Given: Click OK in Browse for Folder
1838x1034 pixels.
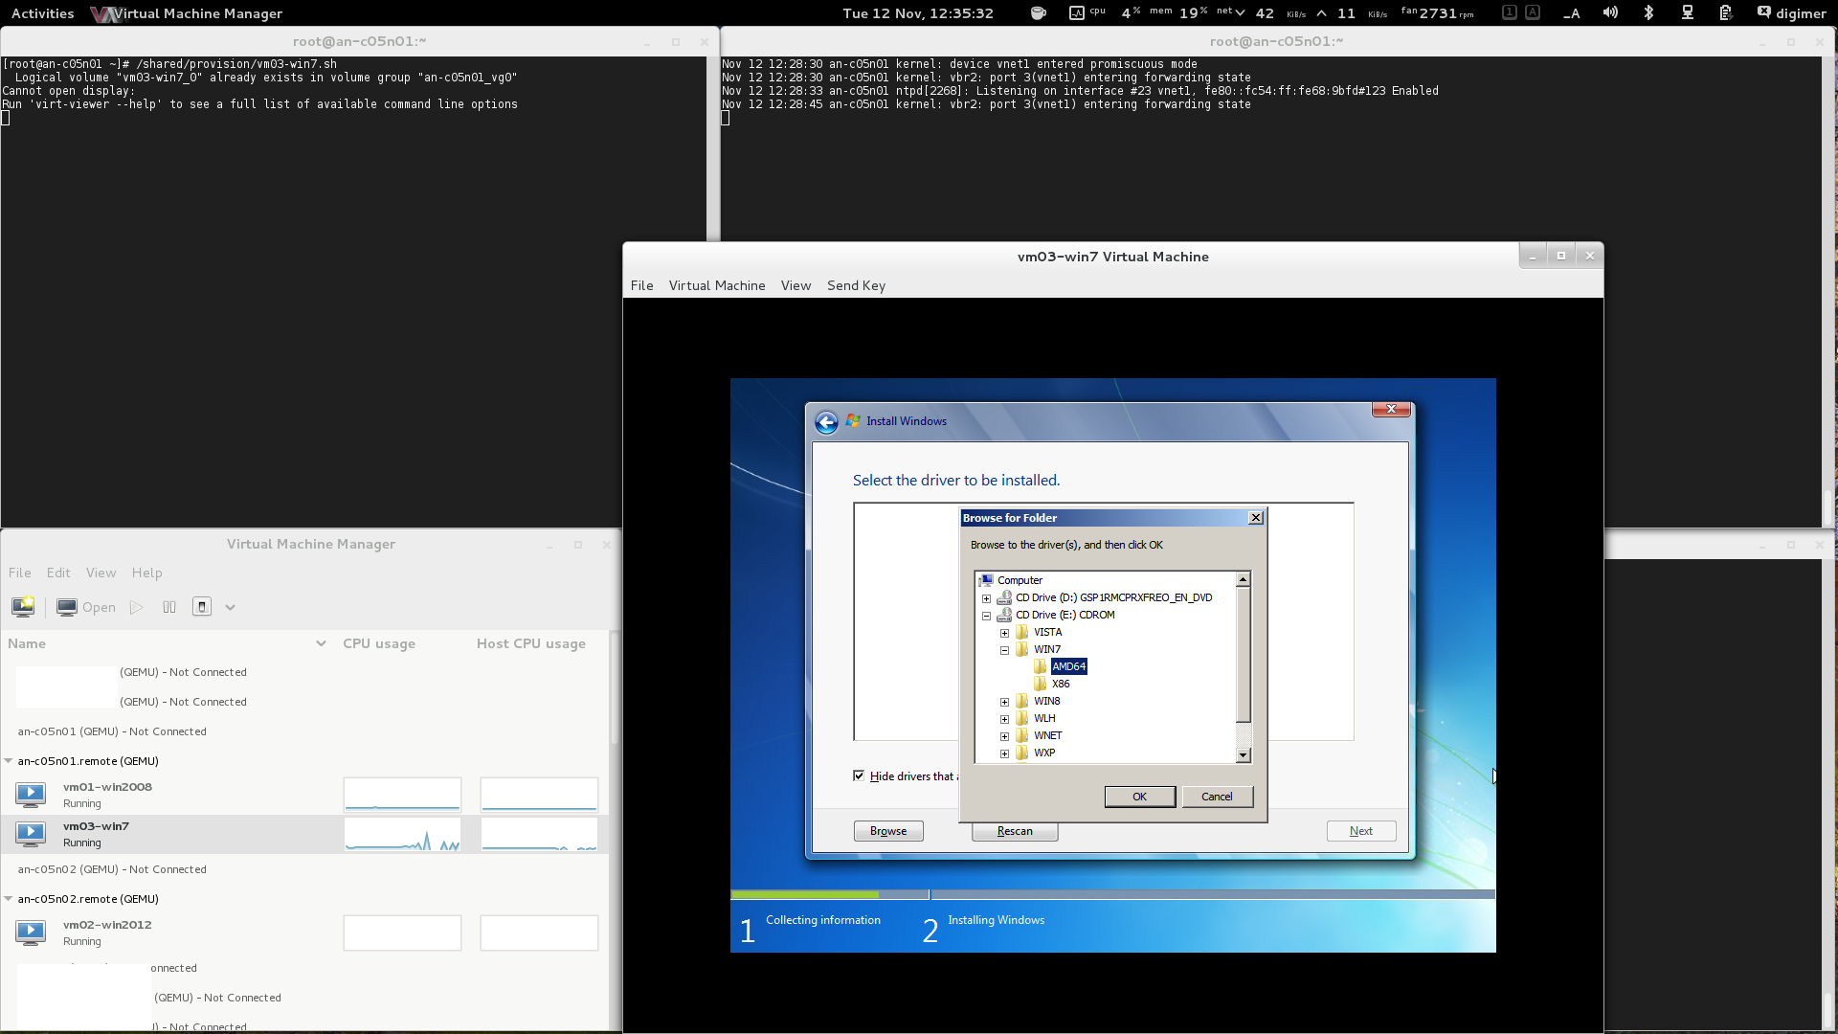Looking at the screenshot, I should [x=1139, y=797].
